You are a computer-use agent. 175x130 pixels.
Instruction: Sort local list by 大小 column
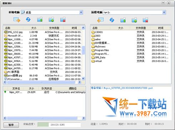pos(33,28)
